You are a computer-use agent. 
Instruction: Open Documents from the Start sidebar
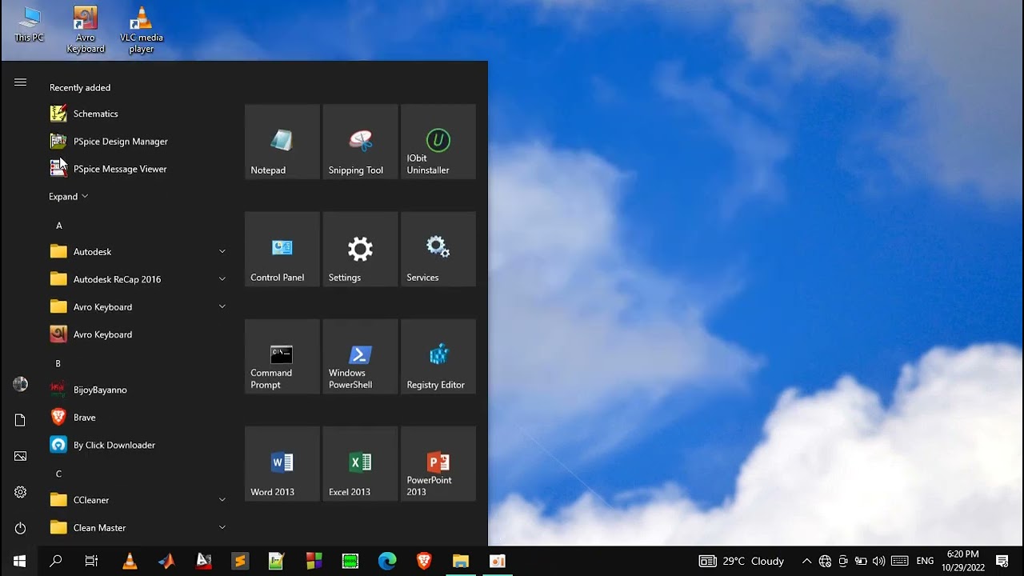(20, 420)
